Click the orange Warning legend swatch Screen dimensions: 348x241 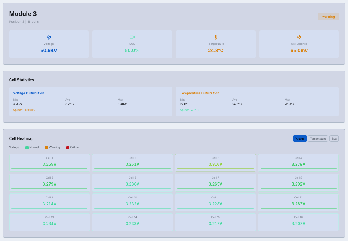click(46, 147)
